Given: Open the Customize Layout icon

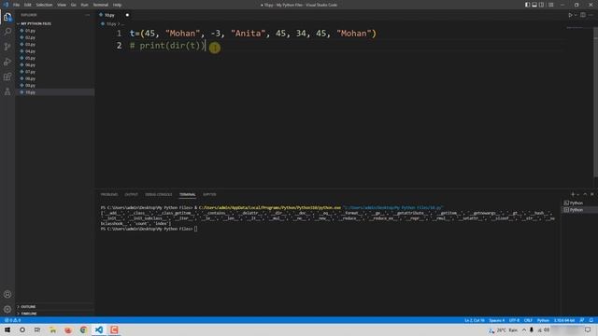Looking at the screenshot, I should pos(550,5).
